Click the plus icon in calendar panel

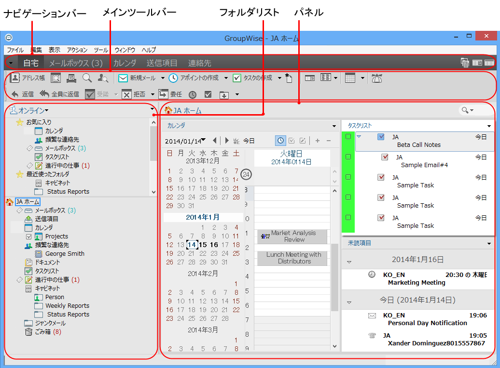click(318, 140)
